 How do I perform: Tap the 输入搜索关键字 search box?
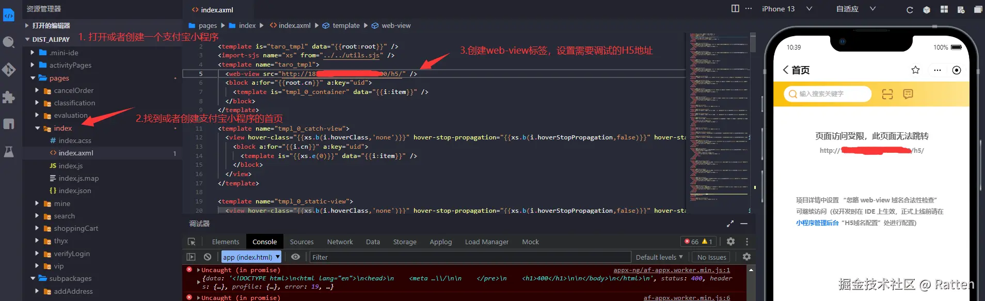828,94
